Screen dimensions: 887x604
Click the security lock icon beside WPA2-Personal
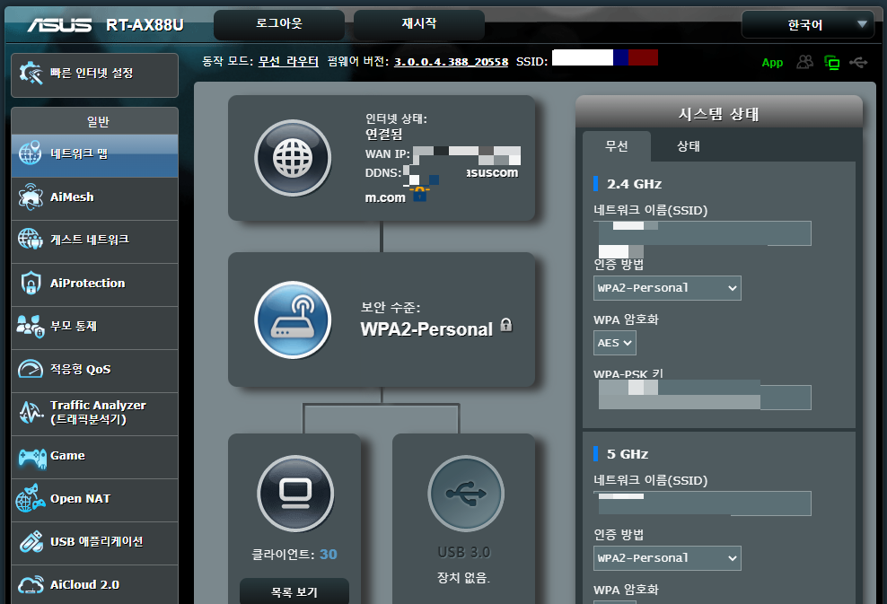(506, 325)
